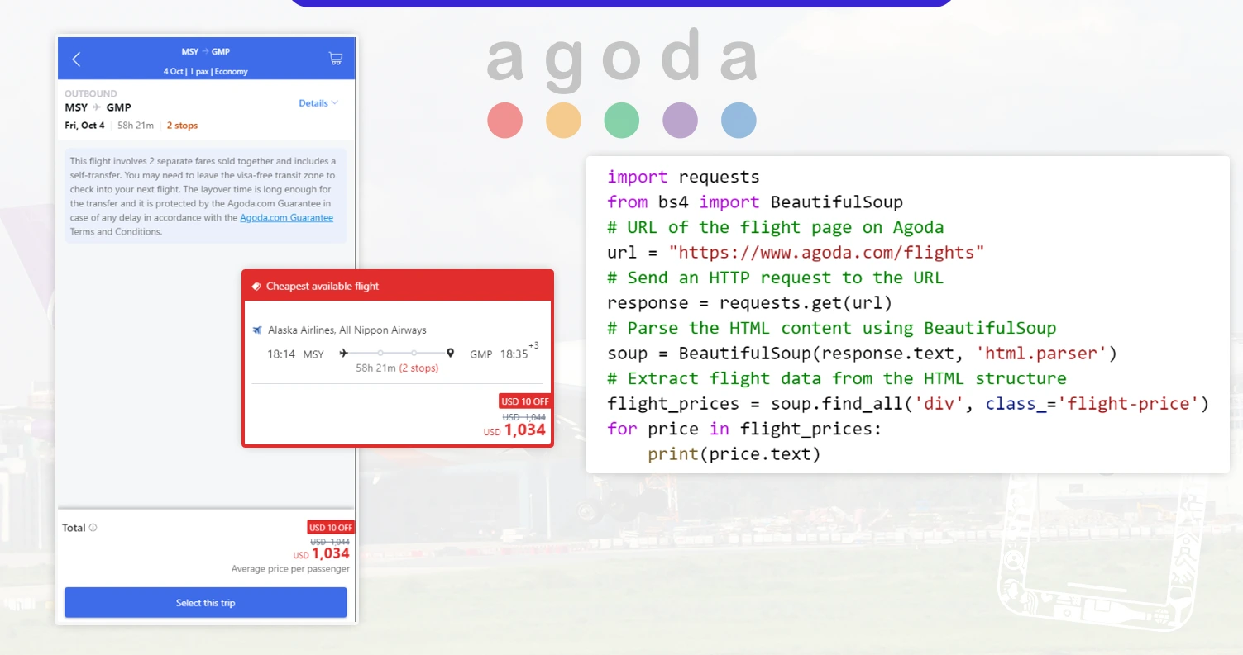
Task: Click the purple dot below the Agoda logo
Action: (680, 120)
